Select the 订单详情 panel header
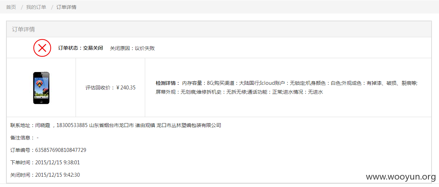This screenshot has width=439, height=187. (219, 29)
